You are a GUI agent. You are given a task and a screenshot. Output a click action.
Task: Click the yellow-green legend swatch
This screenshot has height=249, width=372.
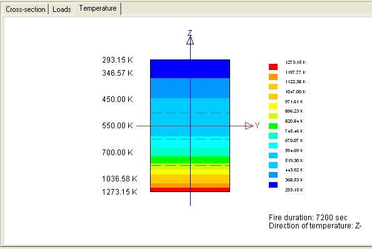[273, 116]
